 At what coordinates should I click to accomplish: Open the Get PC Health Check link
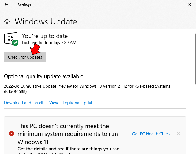(x=151, y=134)
